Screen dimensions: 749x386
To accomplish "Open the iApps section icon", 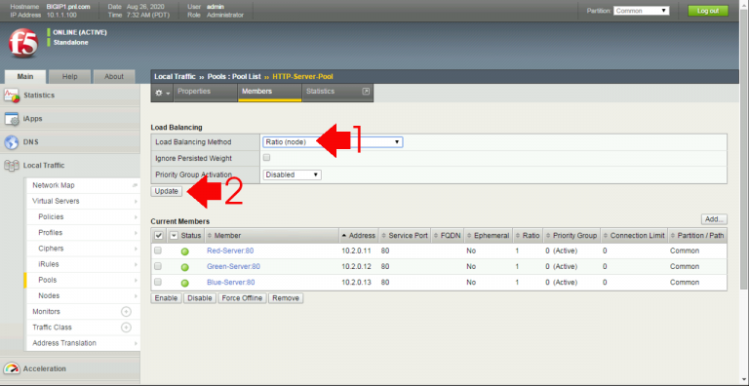I will (12, 119).
